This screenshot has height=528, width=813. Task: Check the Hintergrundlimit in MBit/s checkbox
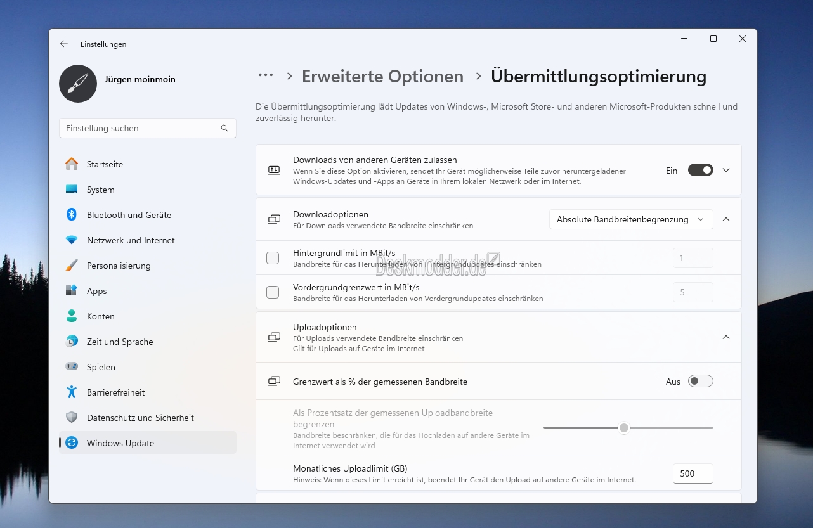click(273, 258)
